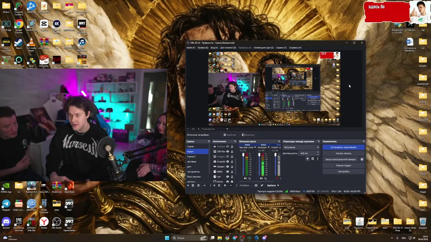
Task: Open the Коллекция сцен menu
Action: [x=264, y=48]
